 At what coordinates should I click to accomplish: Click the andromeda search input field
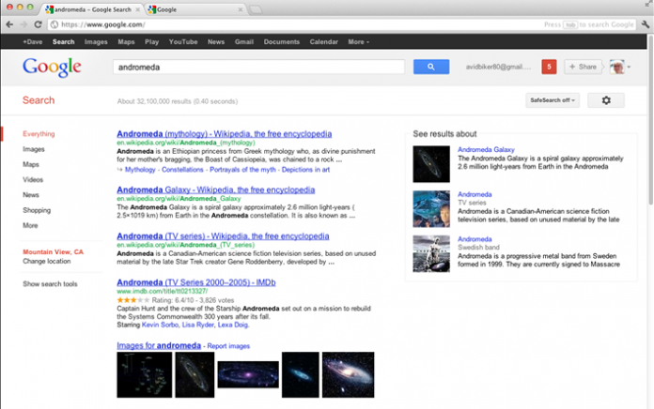[257, 67]
